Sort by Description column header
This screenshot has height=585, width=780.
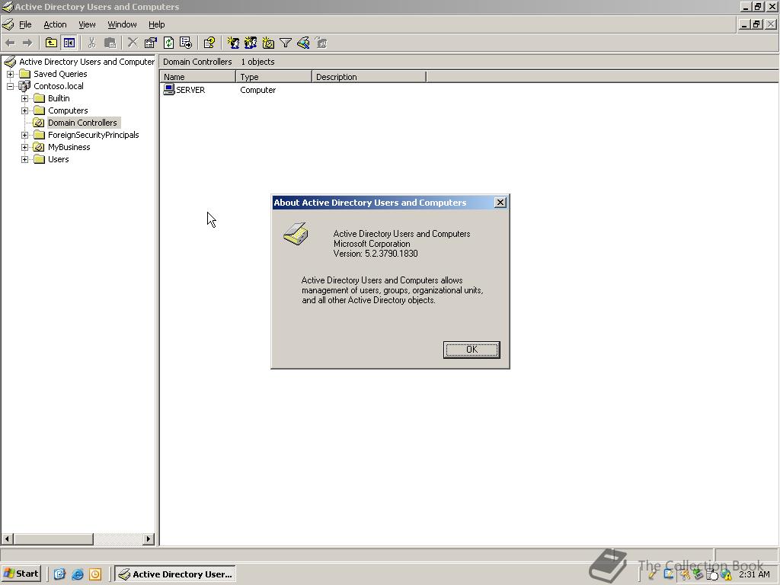click(369, 77)
